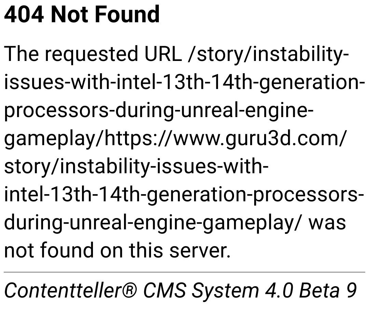
Task: Click "not found on this server." text
Action: [x=117, y=251]
